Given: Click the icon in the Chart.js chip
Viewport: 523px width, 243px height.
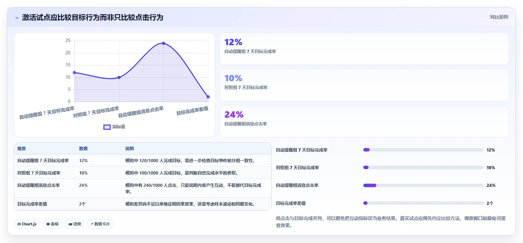Looking at the screenshot, I should tap(19, 224).
